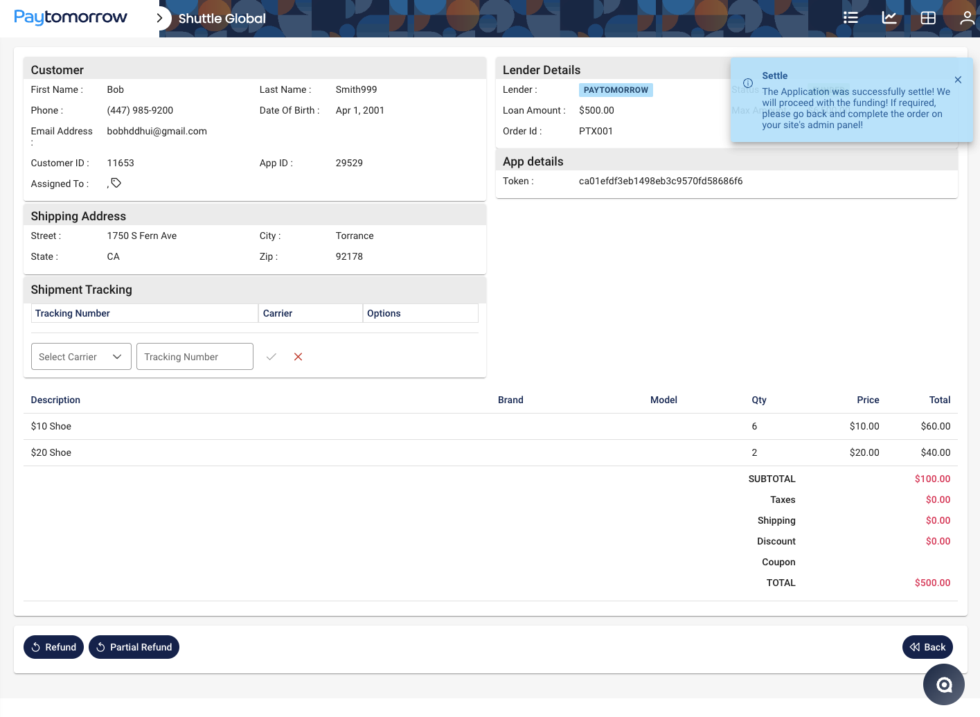
Task: Click the phone number (447) 985-9200
Action: point(140,110)
